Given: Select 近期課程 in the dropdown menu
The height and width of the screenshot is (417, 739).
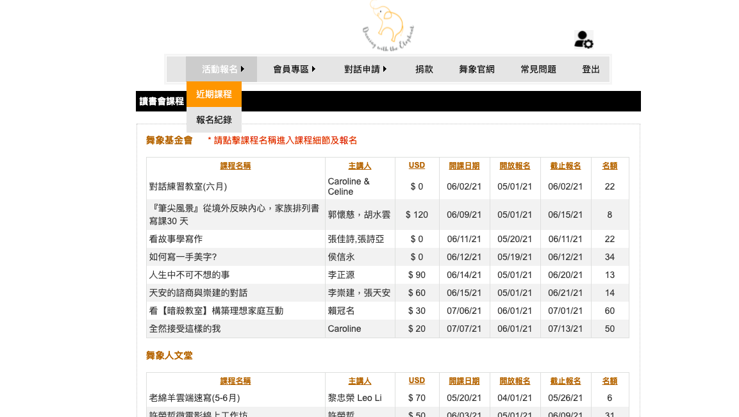Looking at the screenshot, I should (x=214, y=94).
